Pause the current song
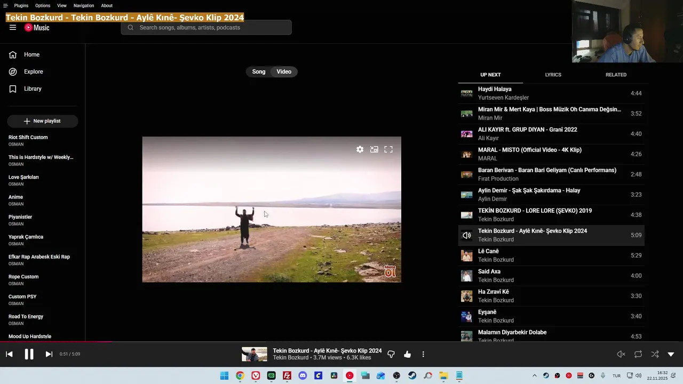Image resolution: width=683 pixels, height=384 pixels. tap(29, 354)
